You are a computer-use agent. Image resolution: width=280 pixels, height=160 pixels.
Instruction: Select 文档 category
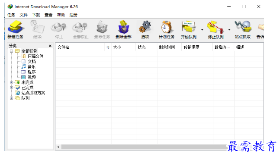click(29, 62)
